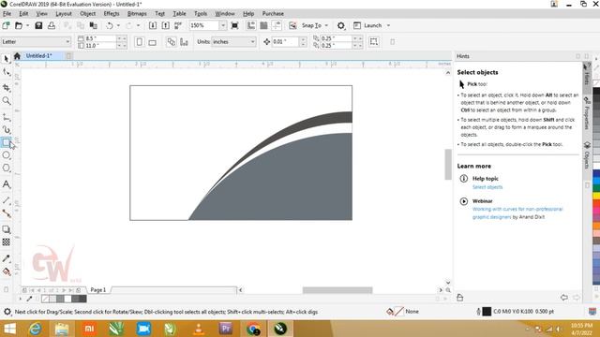Expand the Launch dropdown
600x337 pixels.
388,25
